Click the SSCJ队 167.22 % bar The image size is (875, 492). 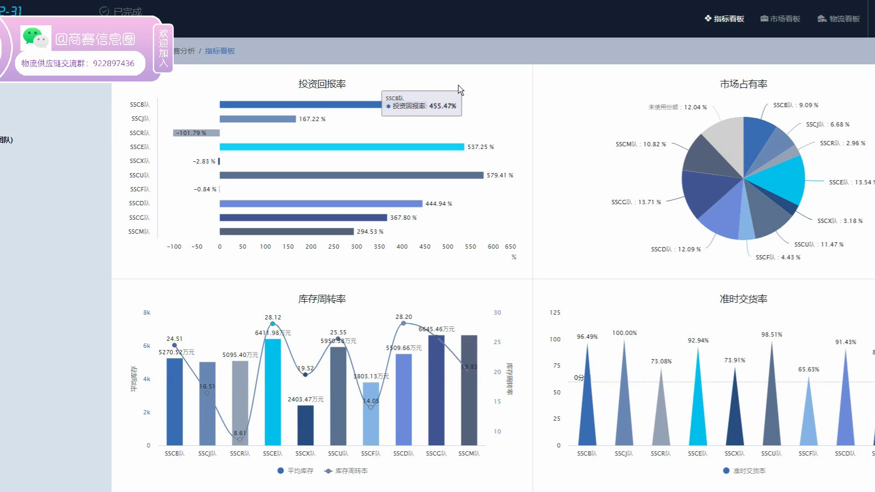click(257, 119)
